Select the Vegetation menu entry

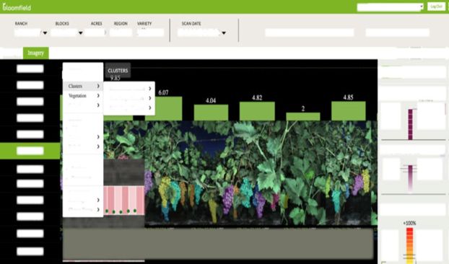[83, 95]
